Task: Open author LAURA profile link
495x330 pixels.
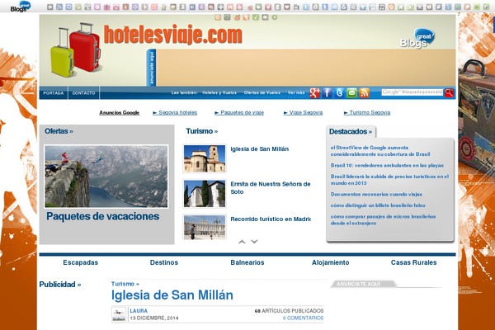Action: (139, 311)
